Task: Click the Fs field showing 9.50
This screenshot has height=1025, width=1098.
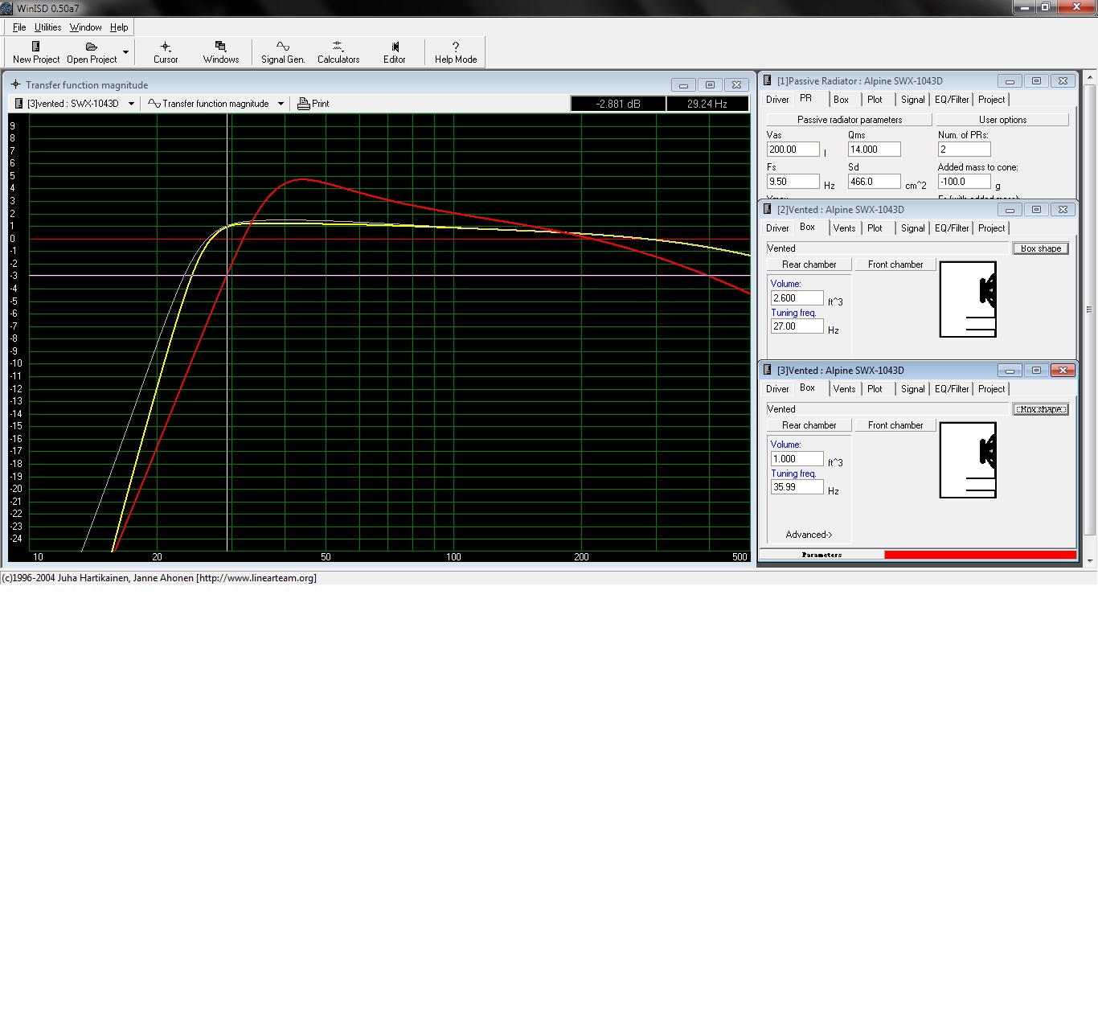Action: point(793,182)
